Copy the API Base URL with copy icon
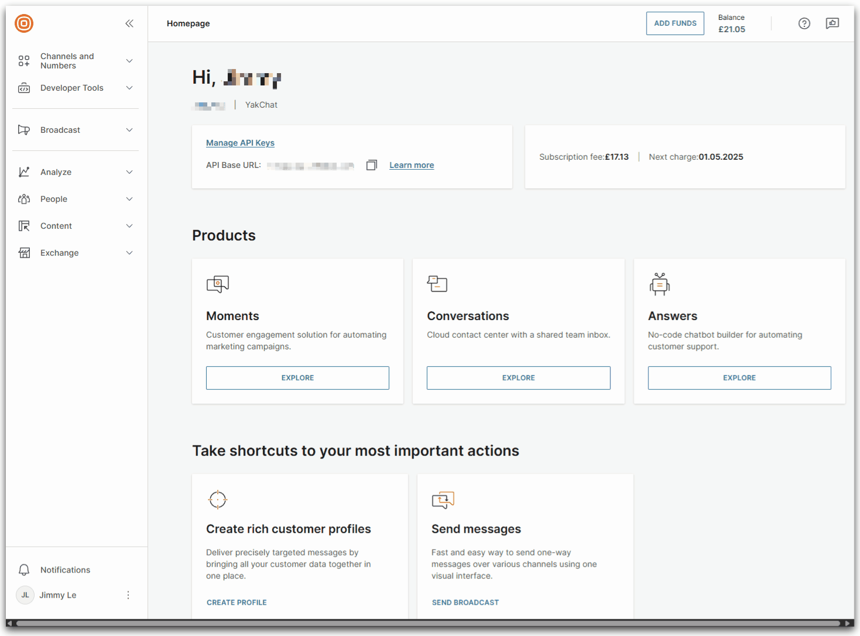Image resolution: width=860 pixels, height=636 pixels. tap(372, 166)
